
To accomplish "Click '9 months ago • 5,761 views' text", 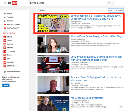I will click(80, 24).
